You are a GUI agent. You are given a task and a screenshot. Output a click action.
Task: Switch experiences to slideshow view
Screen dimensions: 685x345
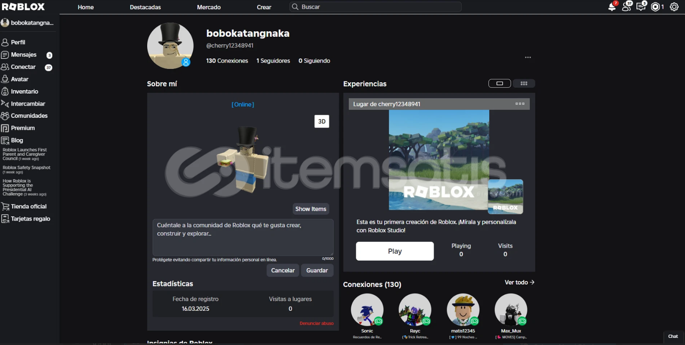(x=499, y=84)
